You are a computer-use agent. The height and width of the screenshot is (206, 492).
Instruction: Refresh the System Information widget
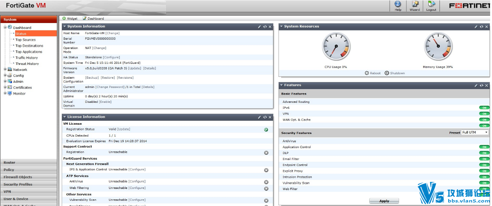(265, 27)
